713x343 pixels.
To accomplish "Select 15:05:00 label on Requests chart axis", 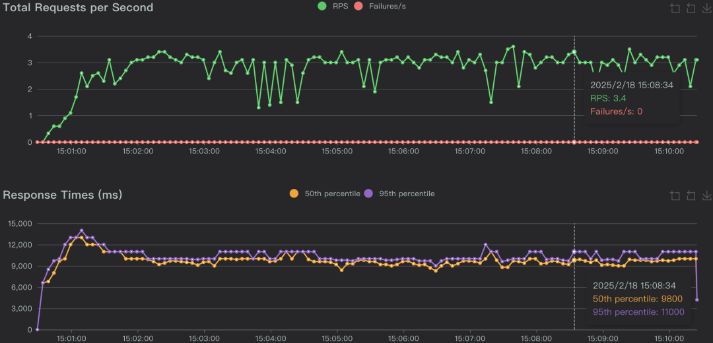I will pos(337,151).
